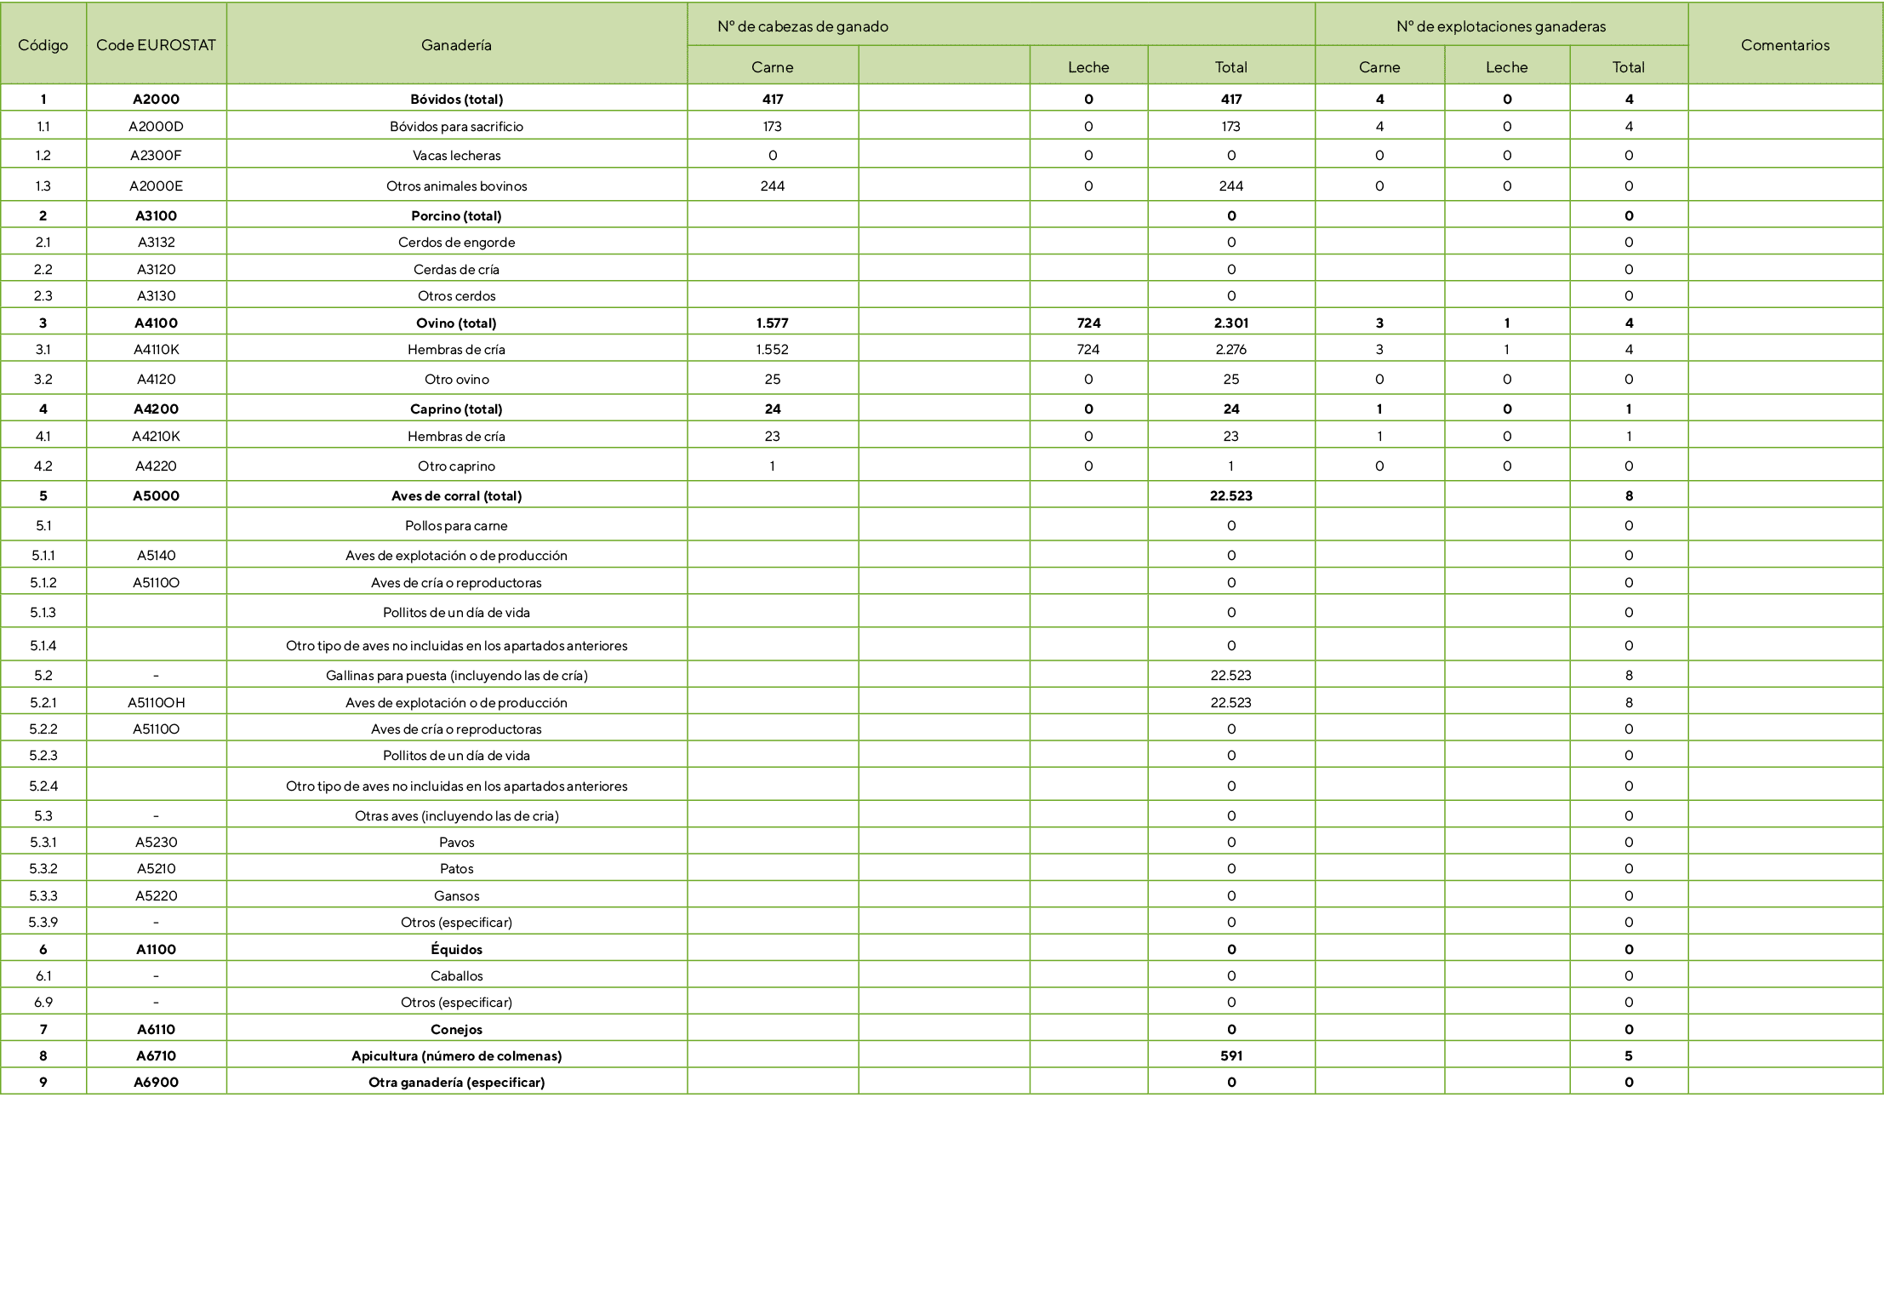Image resolution: width=1884 pixels, height=1309 pixels.
Task: Click the Ovino (total) cell
Action: tap(456, 323)
